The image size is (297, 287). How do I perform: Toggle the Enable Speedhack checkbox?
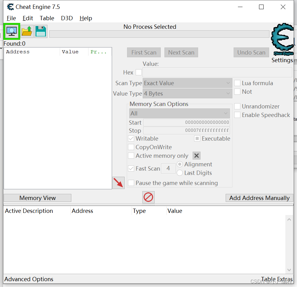point(237,115)
